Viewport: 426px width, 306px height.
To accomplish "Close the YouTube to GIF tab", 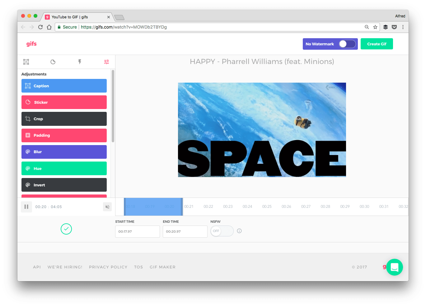I will 109,17.
